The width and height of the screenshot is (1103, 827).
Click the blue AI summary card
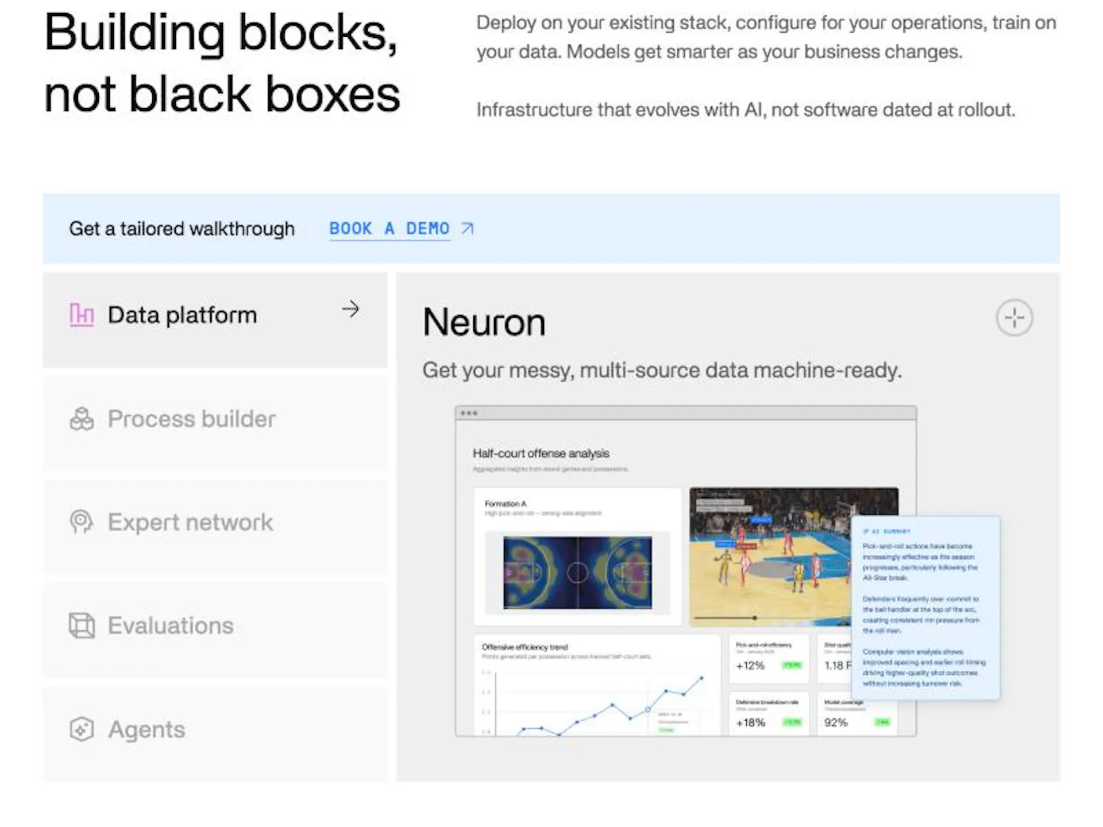(925, 608)
